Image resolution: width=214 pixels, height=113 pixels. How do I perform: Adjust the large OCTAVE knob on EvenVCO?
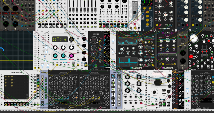[x=194, y=38]
